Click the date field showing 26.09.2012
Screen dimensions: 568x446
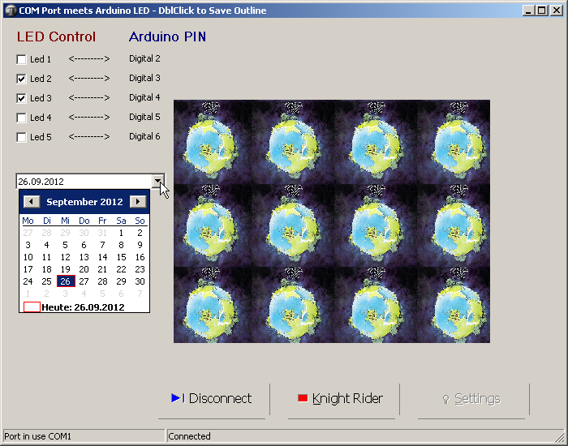point(84,182)
